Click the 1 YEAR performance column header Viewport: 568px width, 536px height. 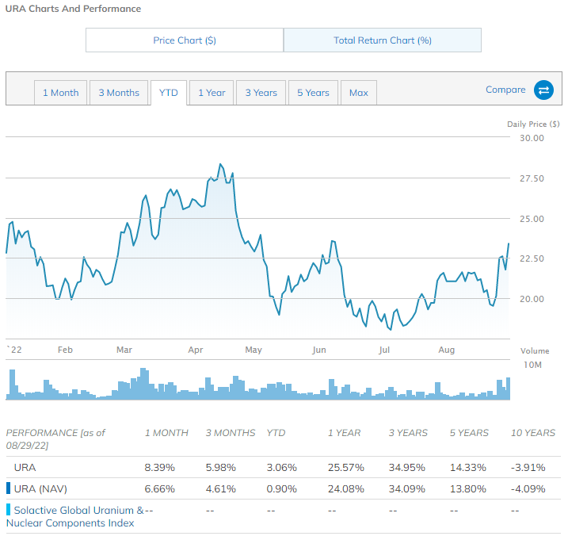pyautogui.click(x=344, y=433)
